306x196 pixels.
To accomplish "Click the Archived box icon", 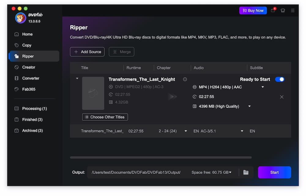I will [17, 131].
